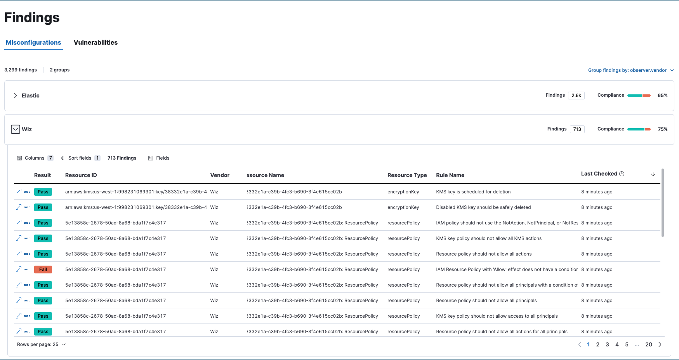Open the actions menu on the Fail row
This screenshot has height=360, width=679.
(x=27, y=269)
